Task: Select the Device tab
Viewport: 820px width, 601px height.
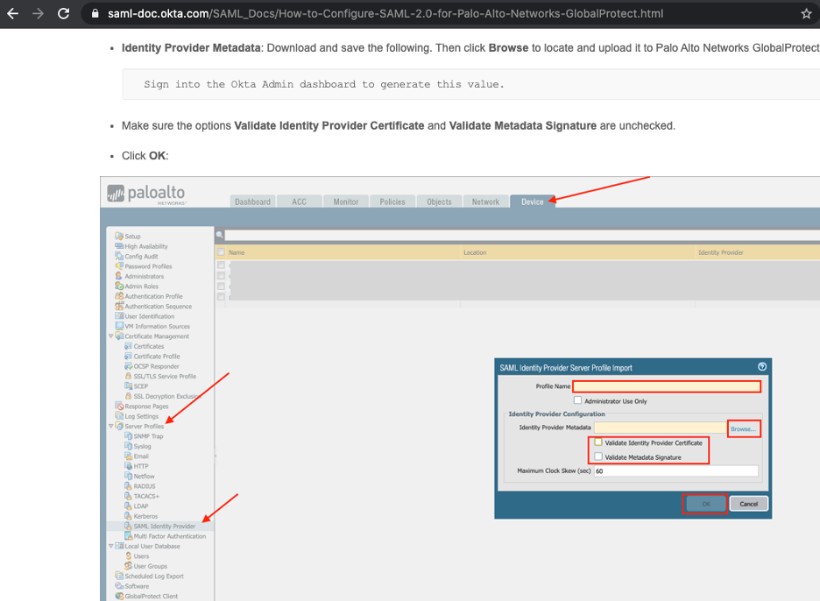Action: [533, 202]
